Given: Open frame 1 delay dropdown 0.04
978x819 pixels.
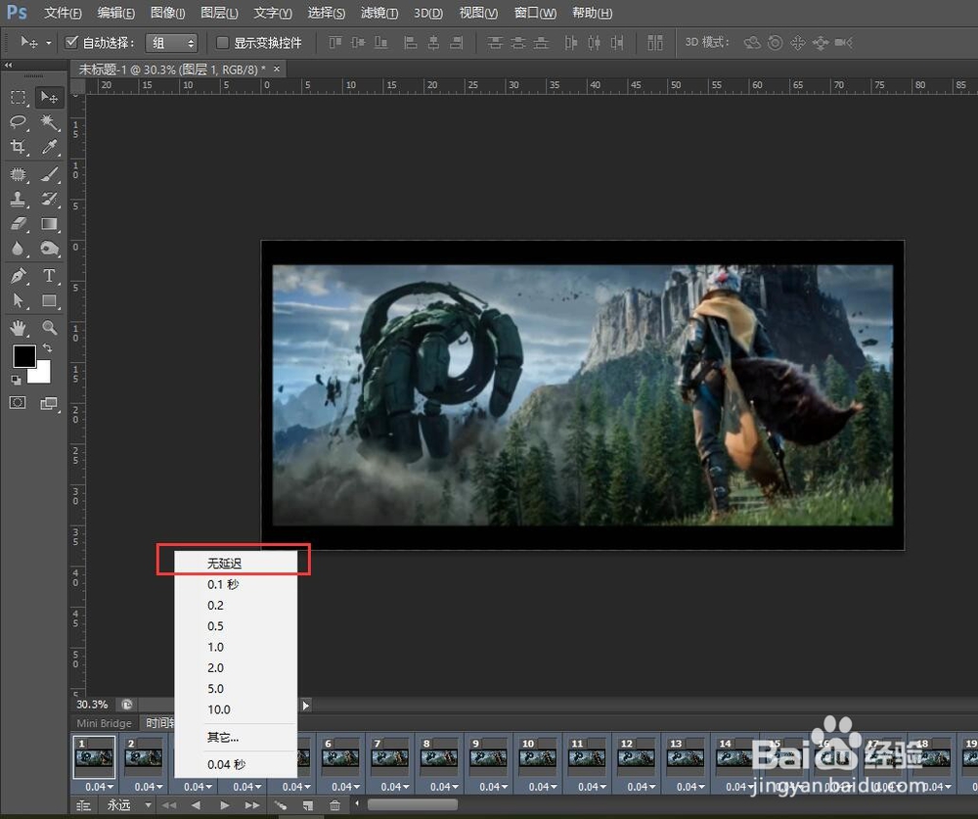Looking at the screenshot, I should point(100,787).
